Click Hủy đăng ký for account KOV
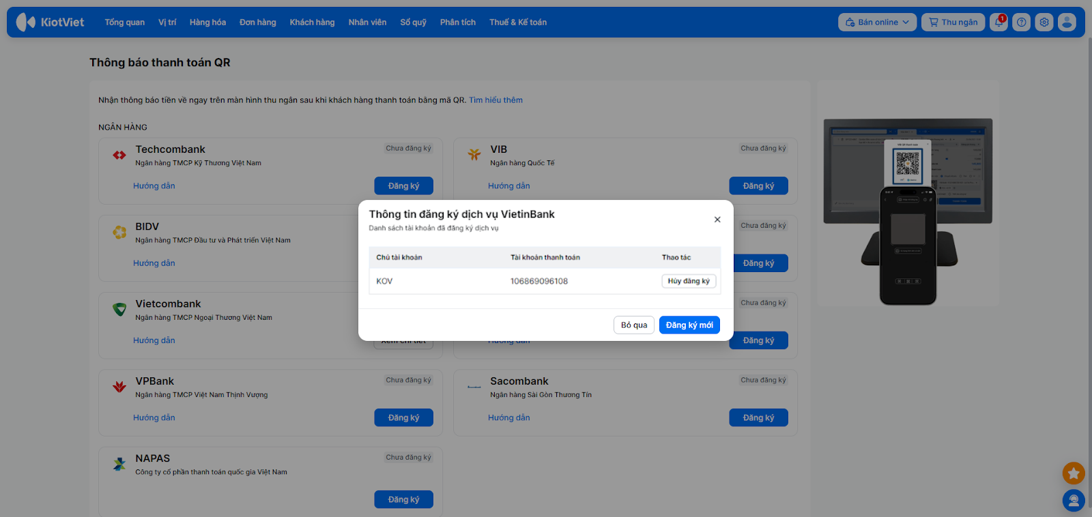1092x517 pixels. coord(689,281)
